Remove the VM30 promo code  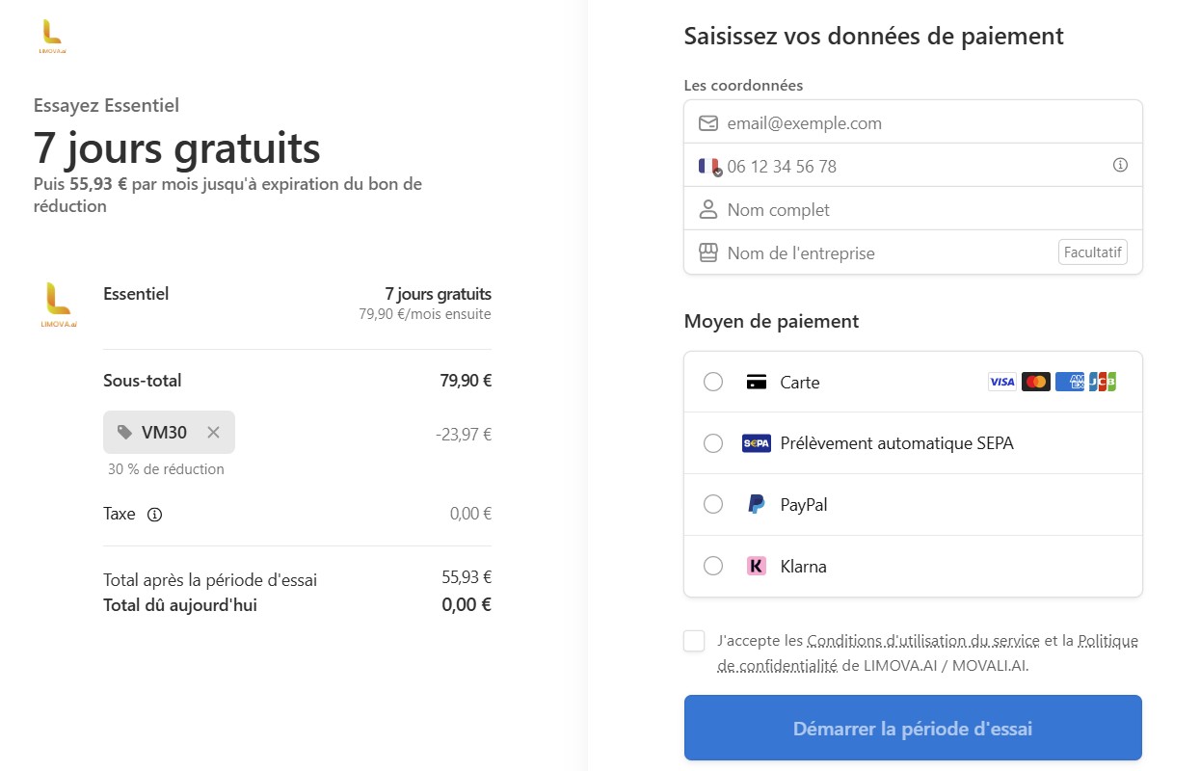(214, 433)
